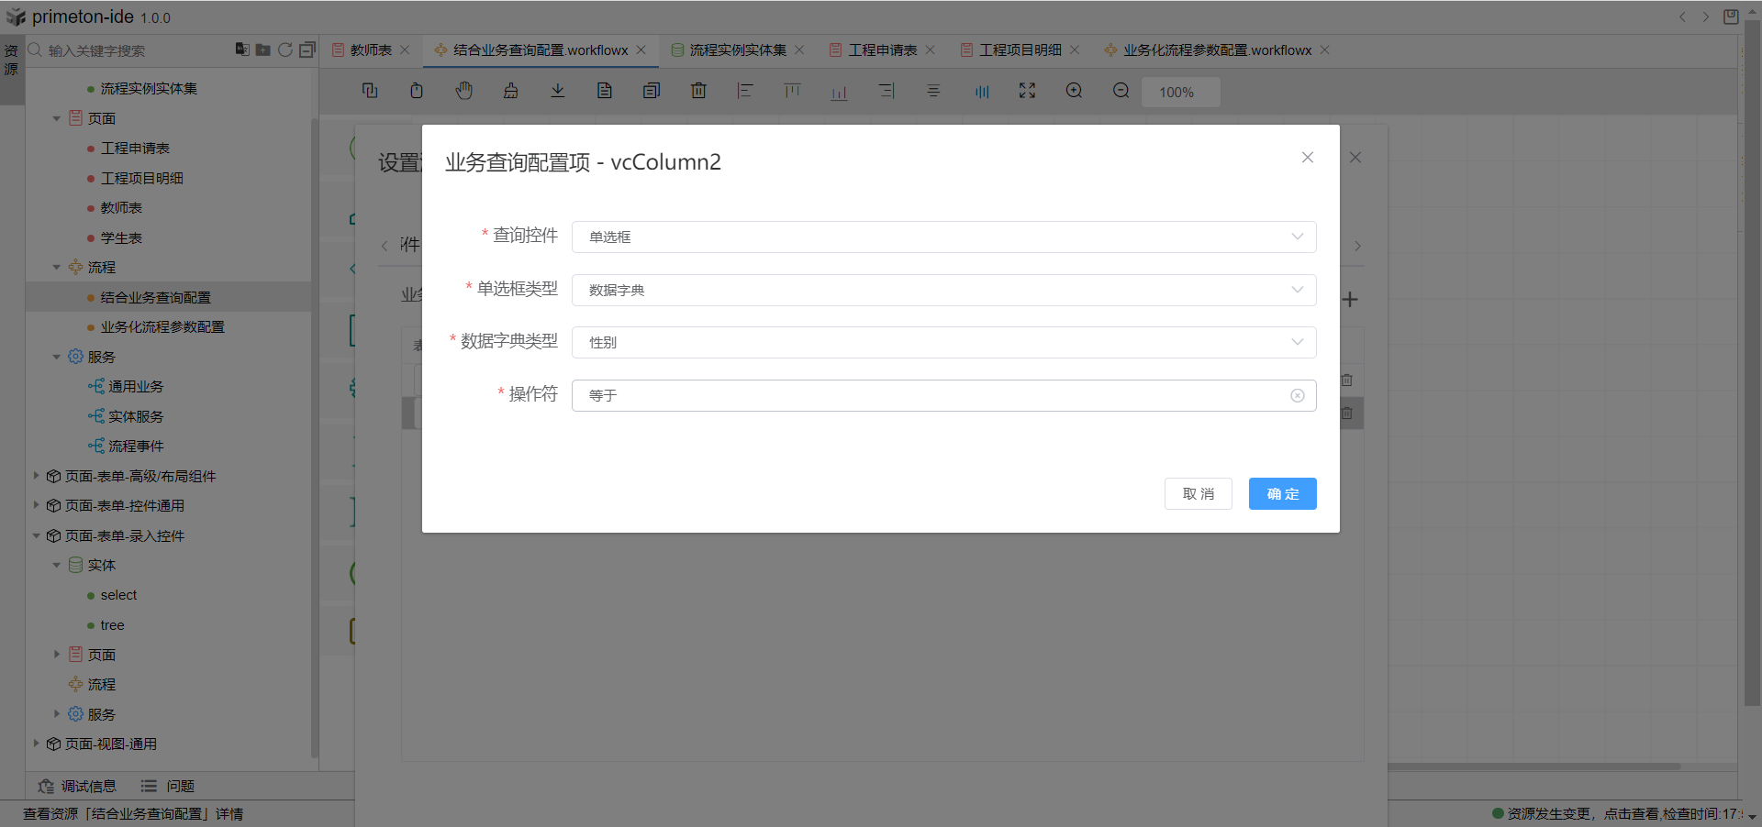Viewport: 1762px width, 827px height.
Task: Open the 单选框类型 dropdown
Action: click(x=943, y=291)
